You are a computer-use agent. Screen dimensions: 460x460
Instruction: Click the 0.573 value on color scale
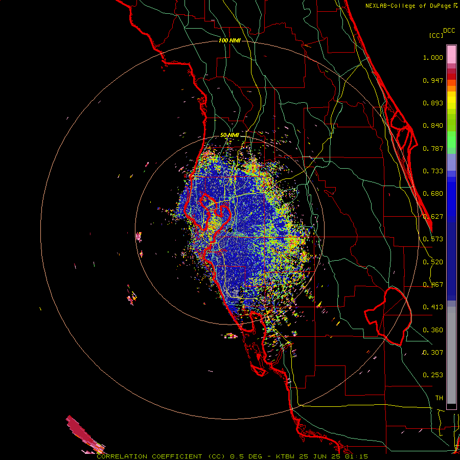click(x=433, y=239)
